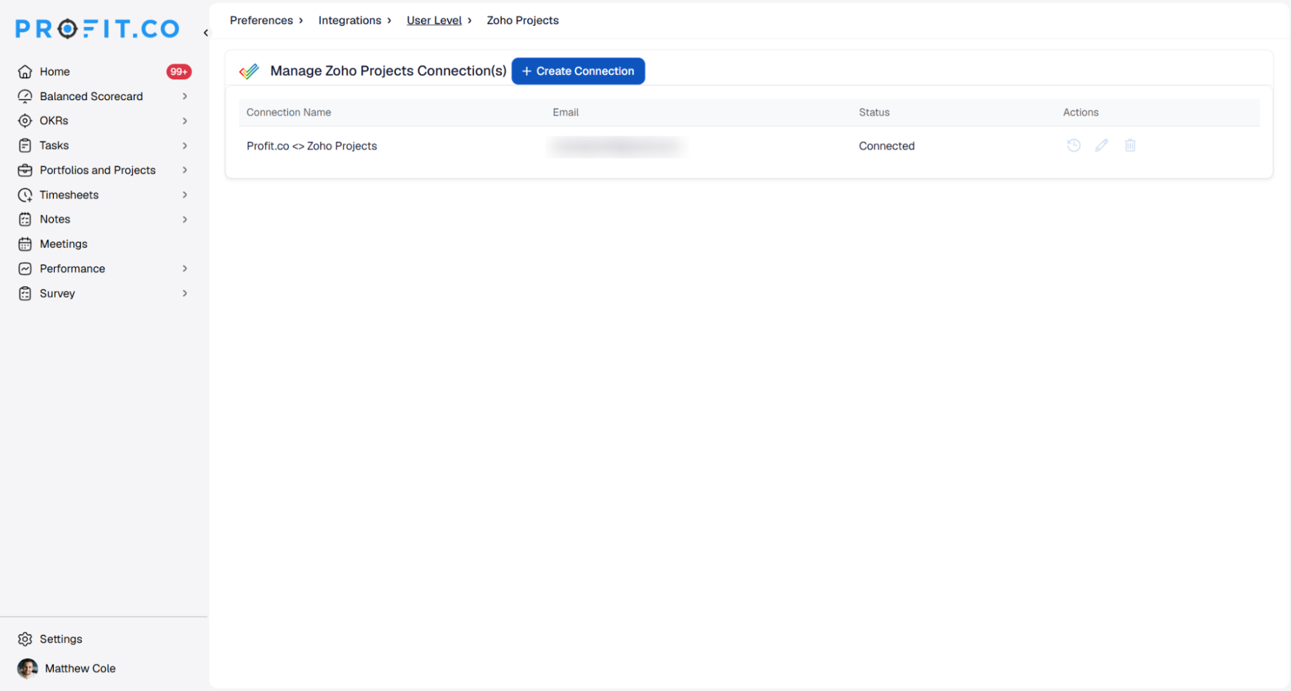This screenshot has height=691, width=1291.
Task: Expand the Balanced Scorecard submenu chevron
Action: click(x=185, y=96)
